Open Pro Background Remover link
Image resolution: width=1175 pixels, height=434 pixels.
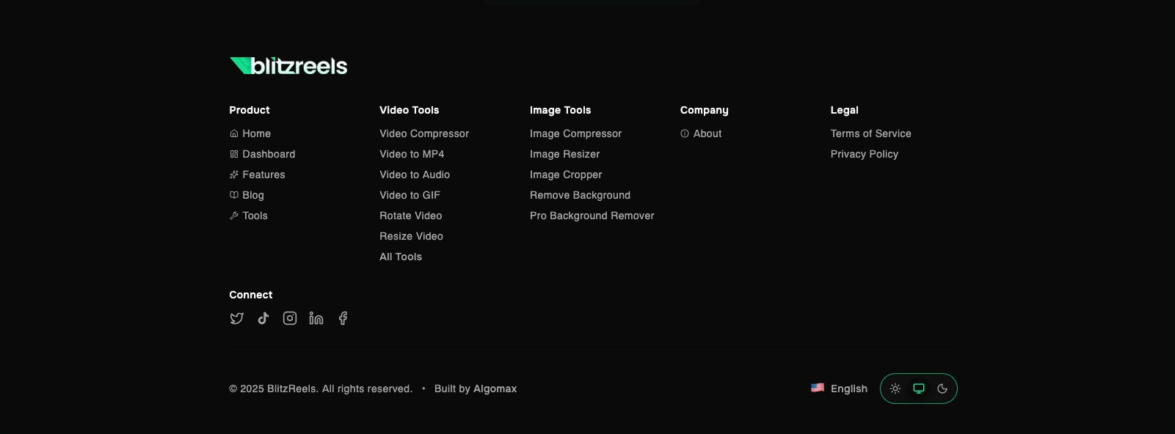coord(592,216)
